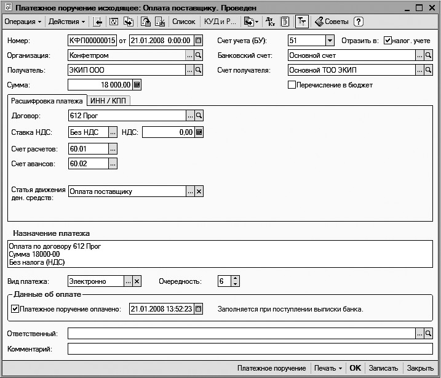This screenshot has width=441, height=378.
Task: Increase Очередность value with stepper up arrow
Action: tap(235, 278)
